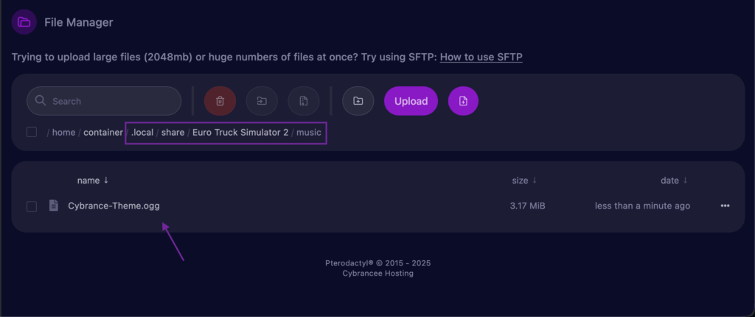This screenshot has width=755, height=317.
Task: Click the red trash delete icon
Action: point(220,101)
